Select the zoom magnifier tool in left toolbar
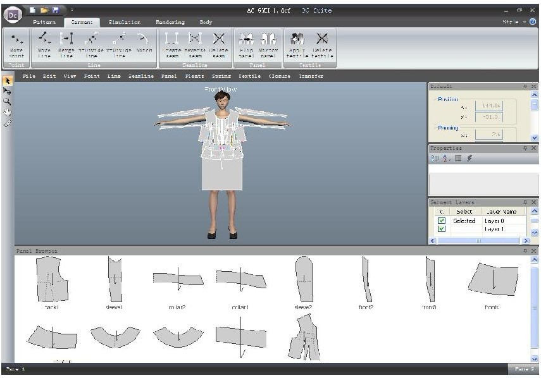This screenshot has height=378, width=541. [x=7, y=101]
